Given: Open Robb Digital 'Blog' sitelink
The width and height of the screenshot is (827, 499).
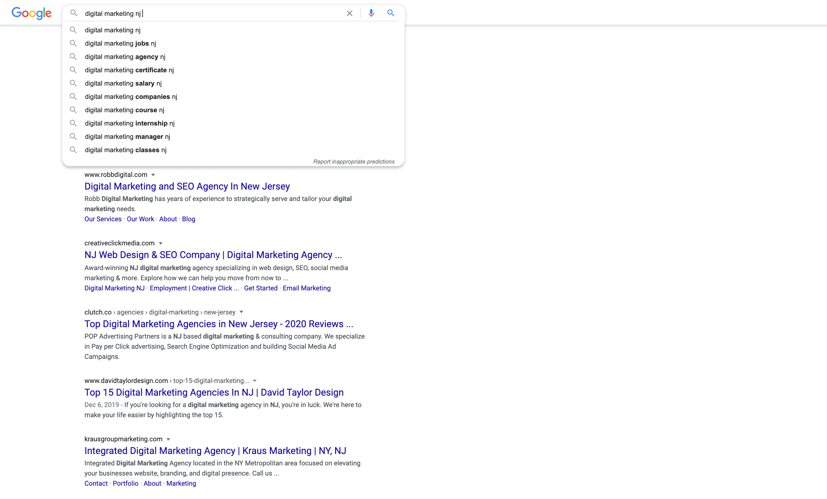Looking at the screenshot, I should (x=189, y=219).
